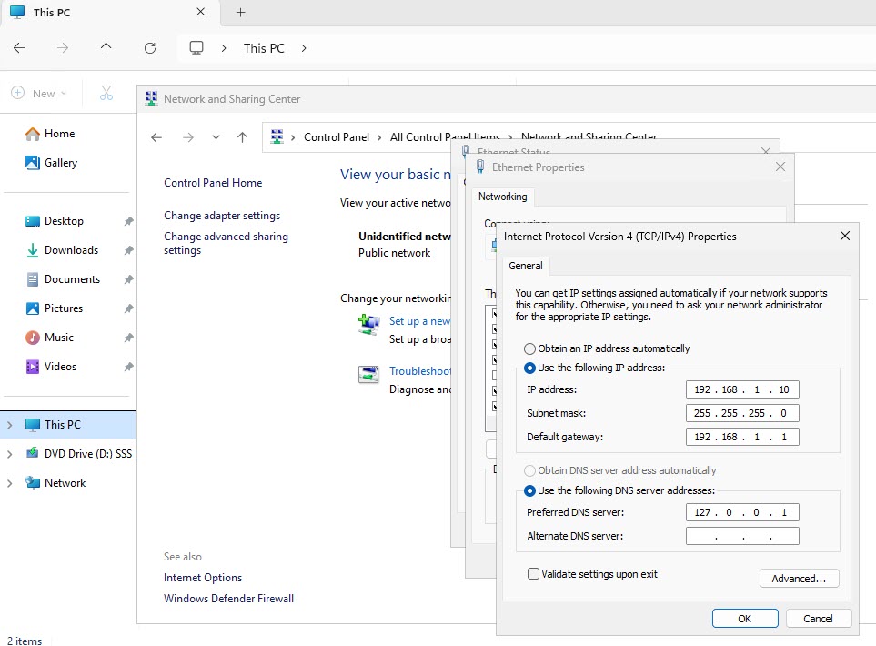Open Internet Options link

tap(203, 578)
